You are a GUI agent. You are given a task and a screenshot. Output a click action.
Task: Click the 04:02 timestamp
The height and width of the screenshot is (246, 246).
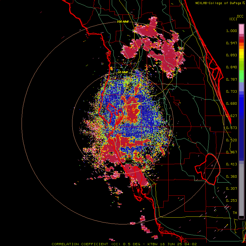coord(191,244)
